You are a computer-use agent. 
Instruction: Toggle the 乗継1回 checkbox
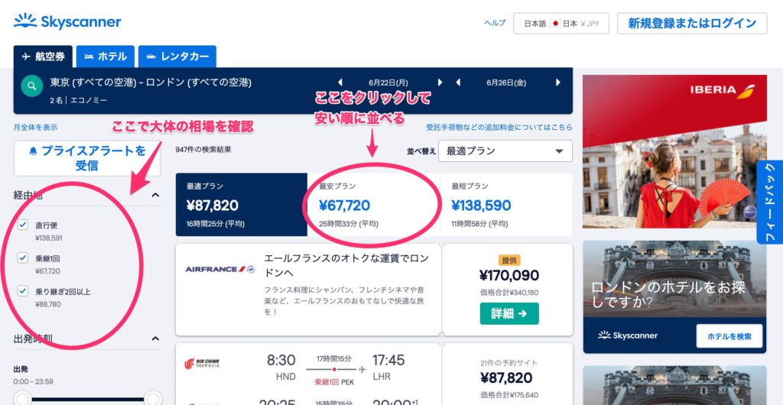pyautogui.click(x=22, y=258)
